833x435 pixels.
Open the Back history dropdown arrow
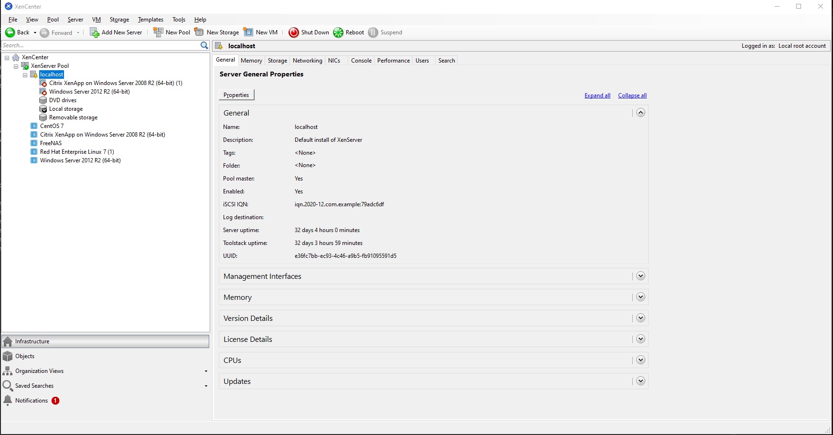[35, 32]
